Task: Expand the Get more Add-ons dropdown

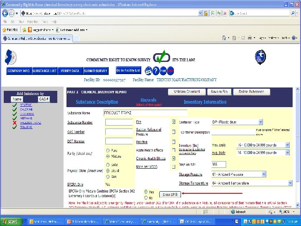Action: point(87,30)
